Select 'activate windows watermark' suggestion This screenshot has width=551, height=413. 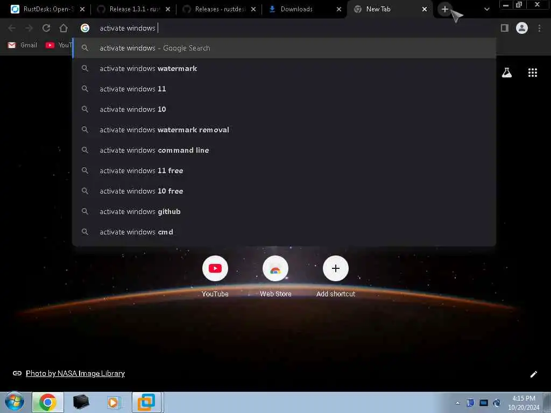pos(284,68)
